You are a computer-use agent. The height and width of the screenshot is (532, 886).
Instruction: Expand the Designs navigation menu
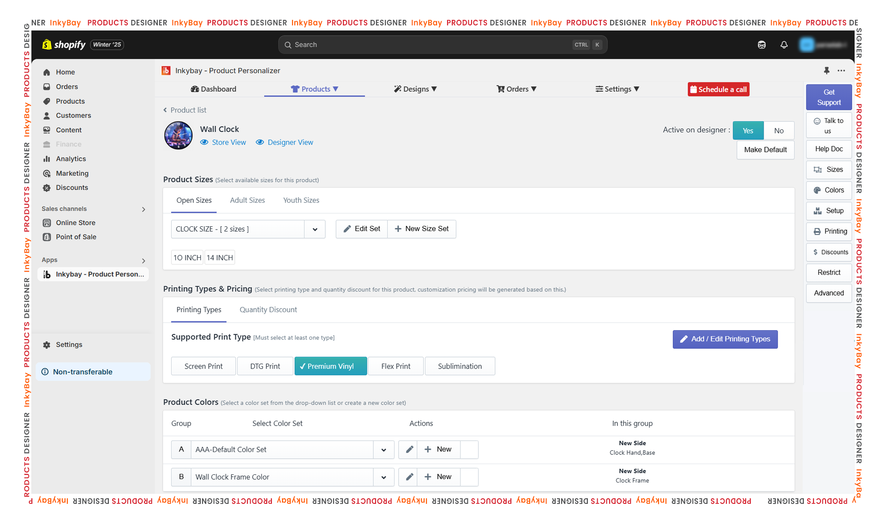coord(415,89)
